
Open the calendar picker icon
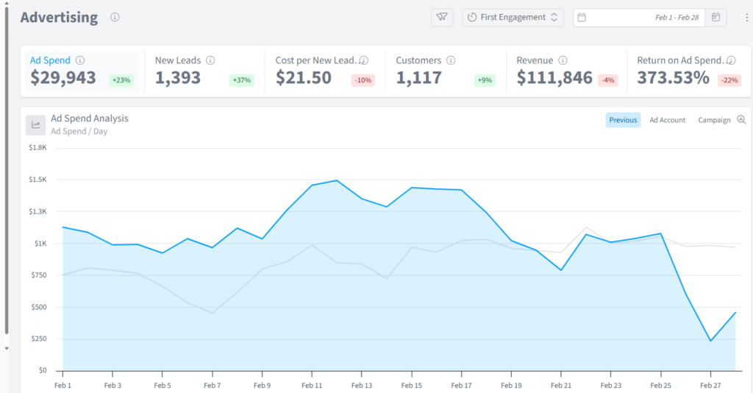point(715,18)
